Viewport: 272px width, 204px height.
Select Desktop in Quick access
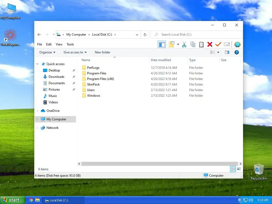[x=54, y=70]
